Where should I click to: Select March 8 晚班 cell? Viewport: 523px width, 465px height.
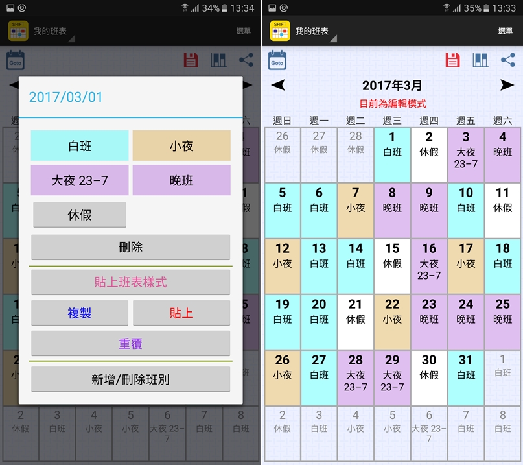pos(392,211)
